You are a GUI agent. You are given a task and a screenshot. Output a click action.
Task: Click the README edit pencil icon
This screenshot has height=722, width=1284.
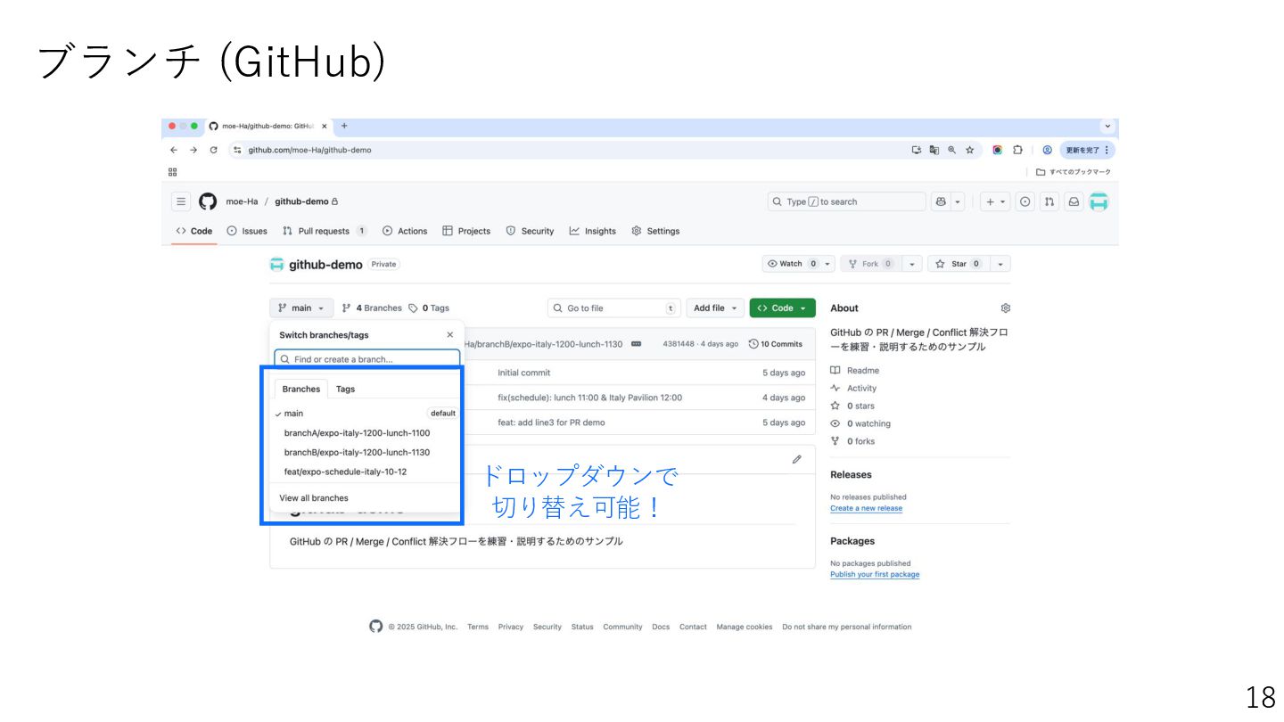796,460
